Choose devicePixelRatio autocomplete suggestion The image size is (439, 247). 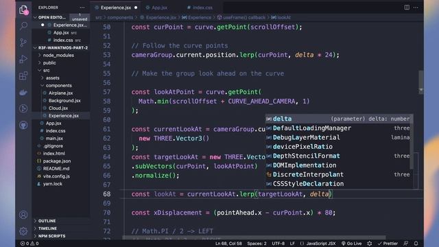tap(338, 146)
